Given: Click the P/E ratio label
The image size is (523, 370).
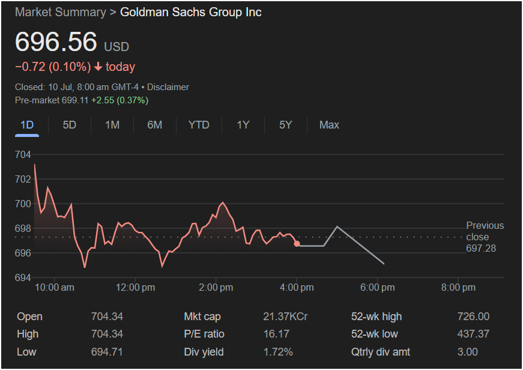Looking at the screenshot, I should [x=204, y=334].
